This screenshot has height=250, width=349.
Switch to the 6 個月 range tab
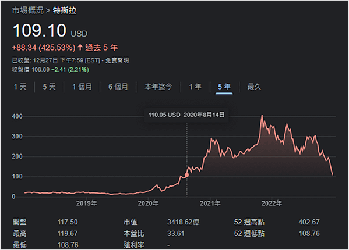click(x=118, y=87)
